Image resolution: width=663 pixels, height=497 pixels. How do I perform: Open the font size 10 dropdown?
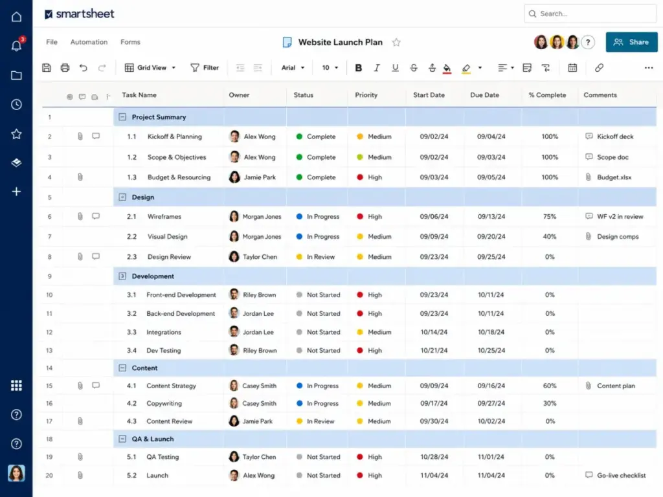click(x=330, y=67)
